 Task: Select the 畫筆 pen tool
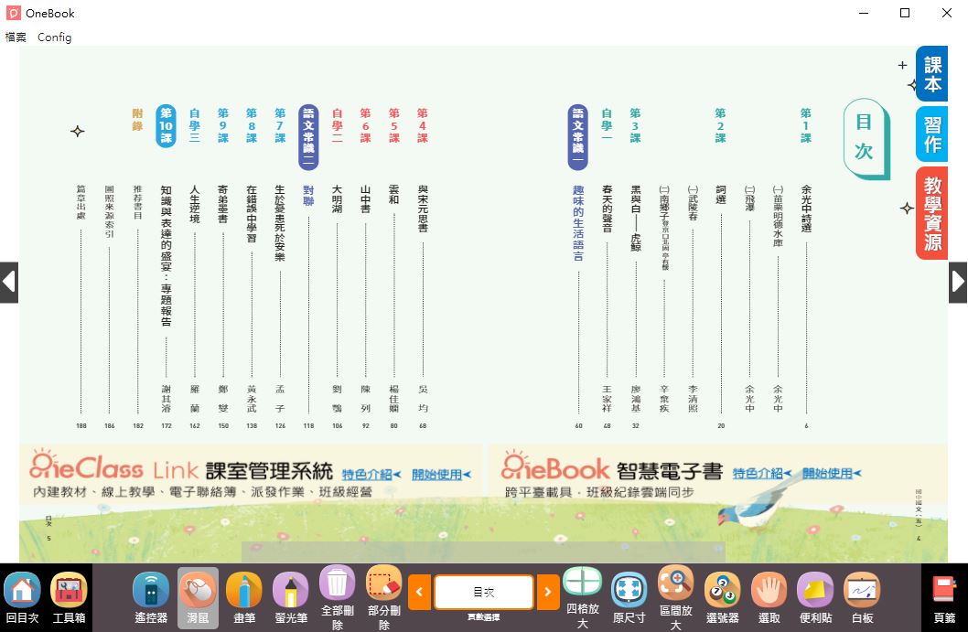tap(244, 597)
